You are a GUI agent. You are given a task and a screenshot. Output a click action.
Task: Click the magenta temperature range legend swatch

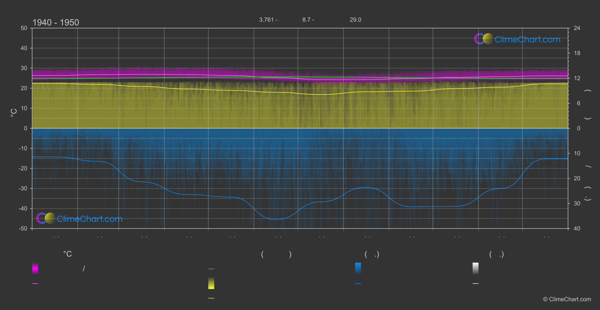pyautogui.click(x=35, y=268)
